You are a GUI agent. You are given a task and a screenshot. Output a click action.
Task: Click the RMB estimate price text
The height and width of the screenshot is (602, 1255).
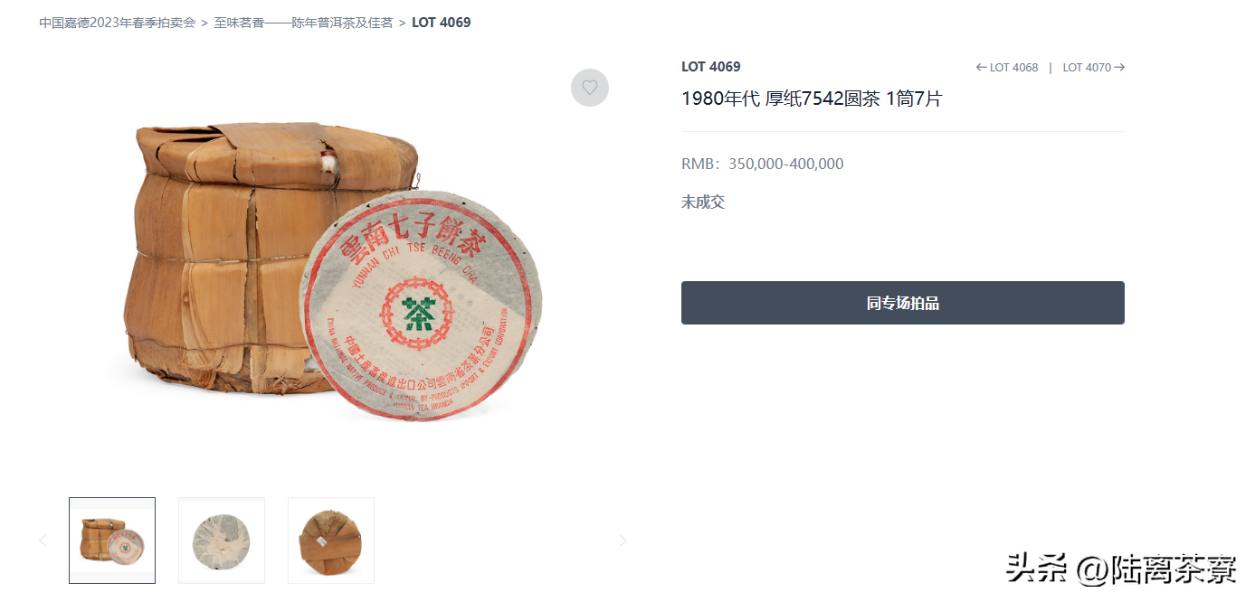(x=763, y=164)
